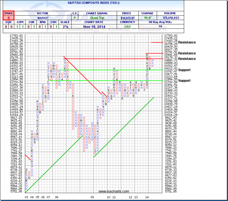Click the green P in the C.F. cell
The height and width of the screenshot is (201, 228).
75,18
